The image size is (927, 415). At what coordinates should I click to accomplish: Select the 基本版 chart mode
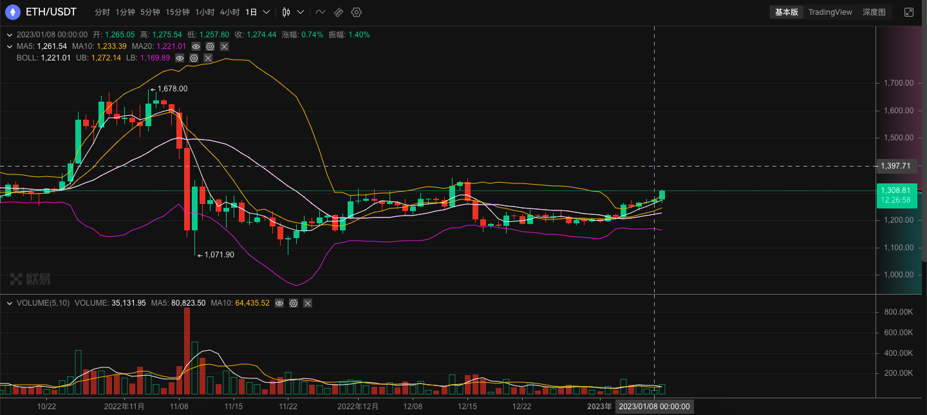pos(786,12)
